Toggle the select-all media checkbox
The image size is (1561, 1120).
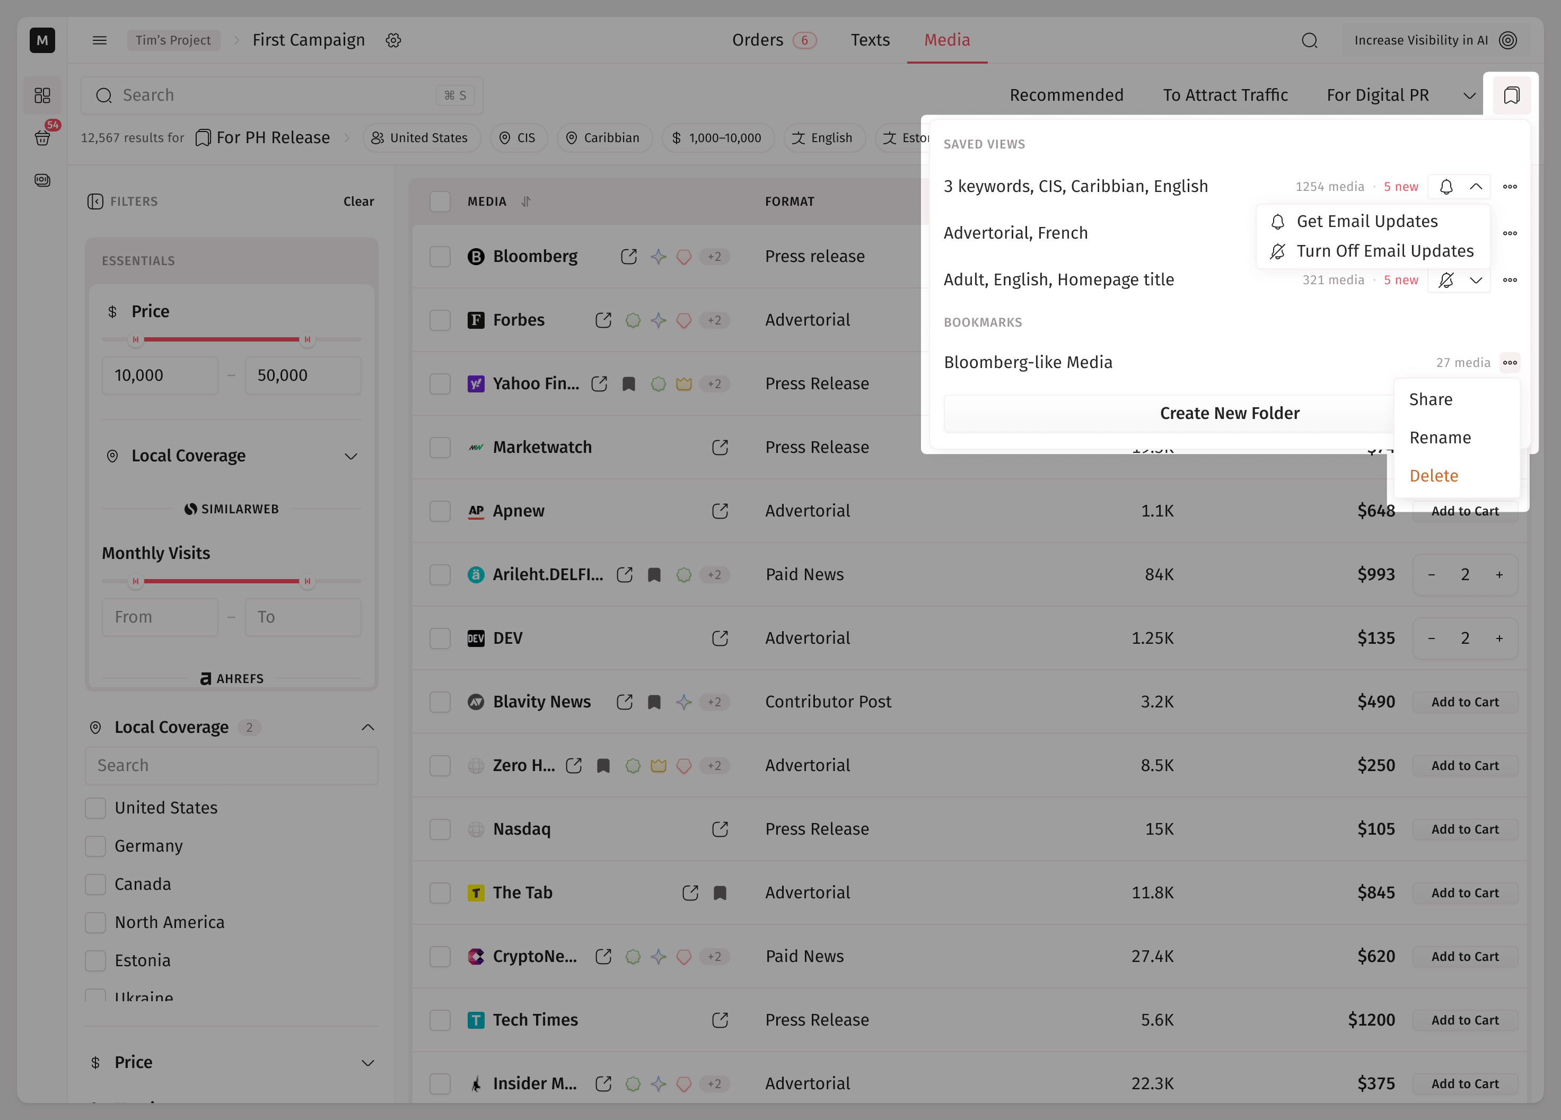[440, 202]
